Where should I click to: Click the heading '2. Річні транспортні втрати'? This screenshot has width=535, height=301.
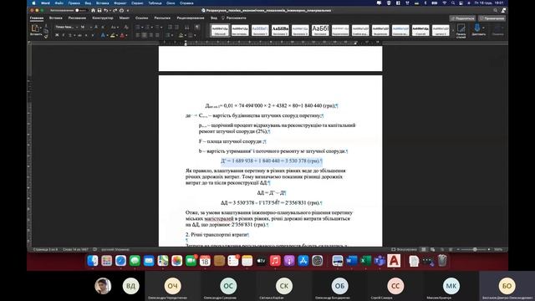(217, 235)
